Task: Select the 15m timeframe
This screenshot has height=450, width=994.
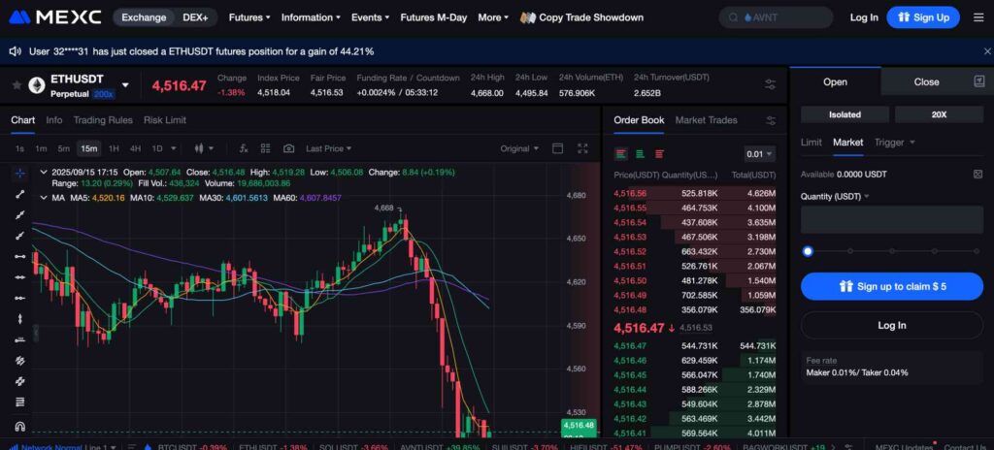Action: [88, 148]
